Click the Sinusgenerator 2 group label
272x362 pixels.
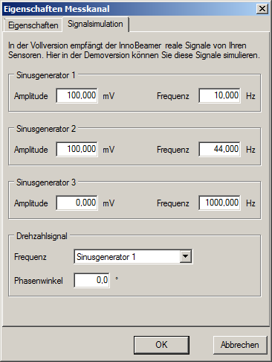coord(46,129)
